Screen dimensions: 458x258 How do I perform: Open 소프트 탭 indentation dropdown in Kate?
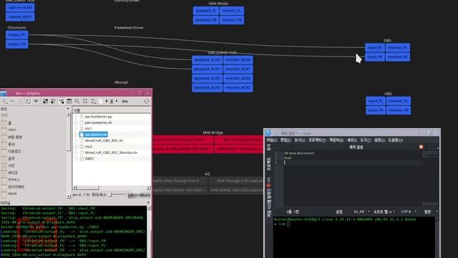pyautogui.click(x=384, y=211)
